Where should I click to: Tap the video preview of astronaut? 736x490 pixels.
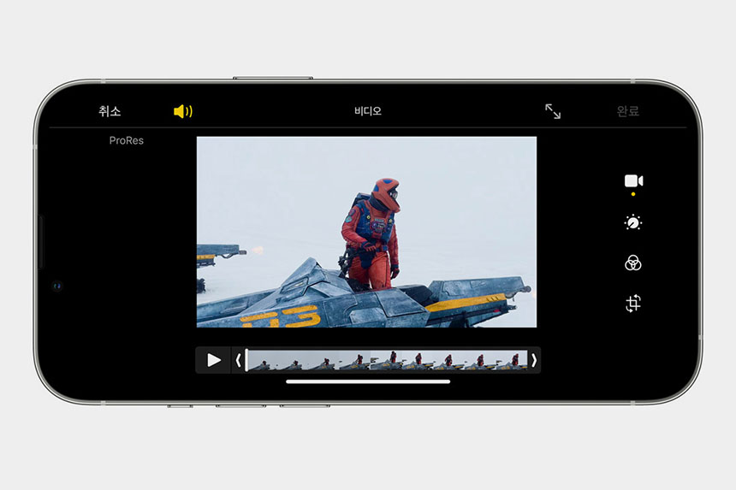coord(366,232)
